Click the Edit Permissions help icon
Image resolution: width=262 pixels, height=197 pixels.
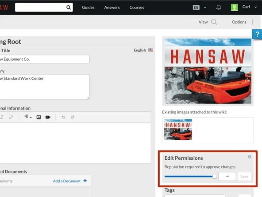click(x=249, y=157)
